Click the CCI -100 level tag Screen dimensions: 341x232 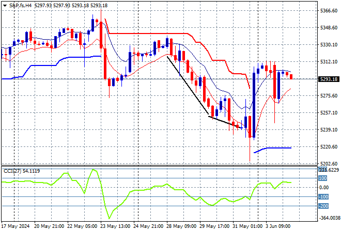[x=323, y=196]
